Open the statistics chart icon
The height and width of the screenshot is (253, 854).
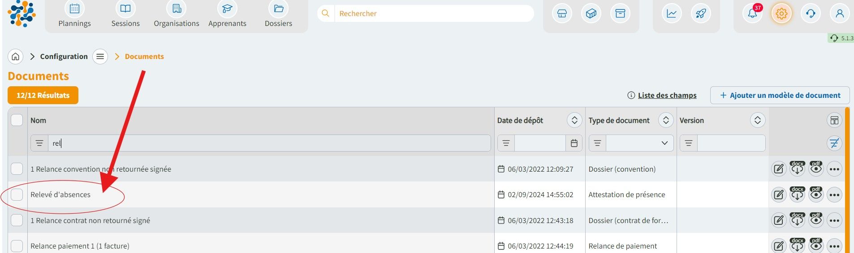(x=672, y=13)
